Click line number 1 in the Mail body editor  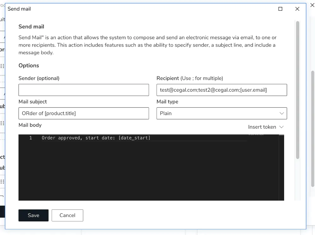(31, 138)
